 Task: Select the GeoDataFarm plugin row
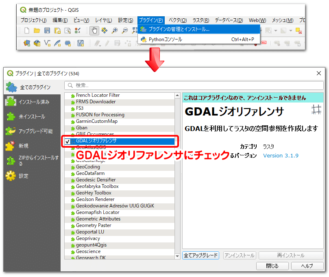point(120,173)
